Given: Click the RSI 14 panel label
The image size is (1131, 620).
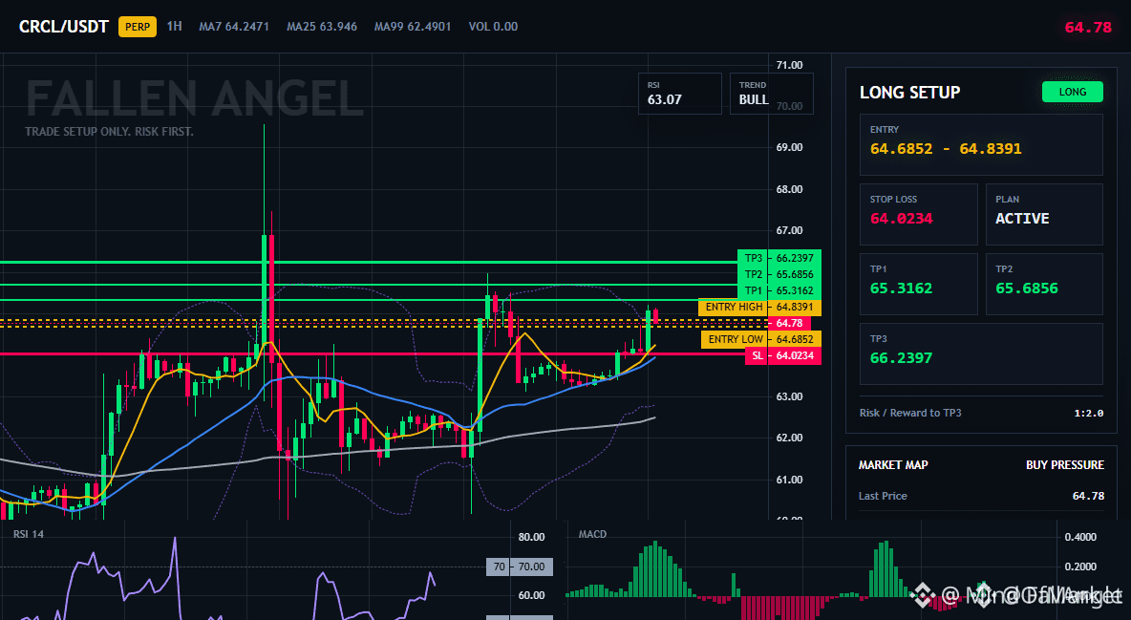Looking at the screenshot, I should click(29, 534).
